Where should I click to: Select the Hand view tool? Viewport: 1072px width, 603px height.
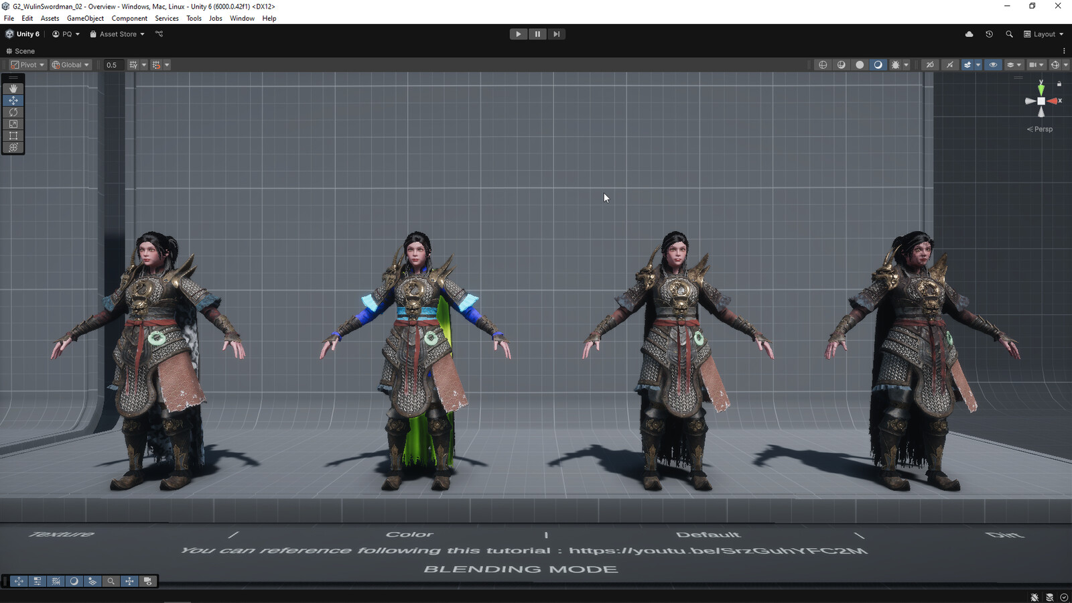(x=13, y=88)
